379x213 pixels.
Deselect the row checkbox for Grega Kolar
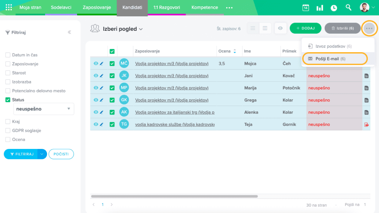pyautogui.click(x=112, y=100)
